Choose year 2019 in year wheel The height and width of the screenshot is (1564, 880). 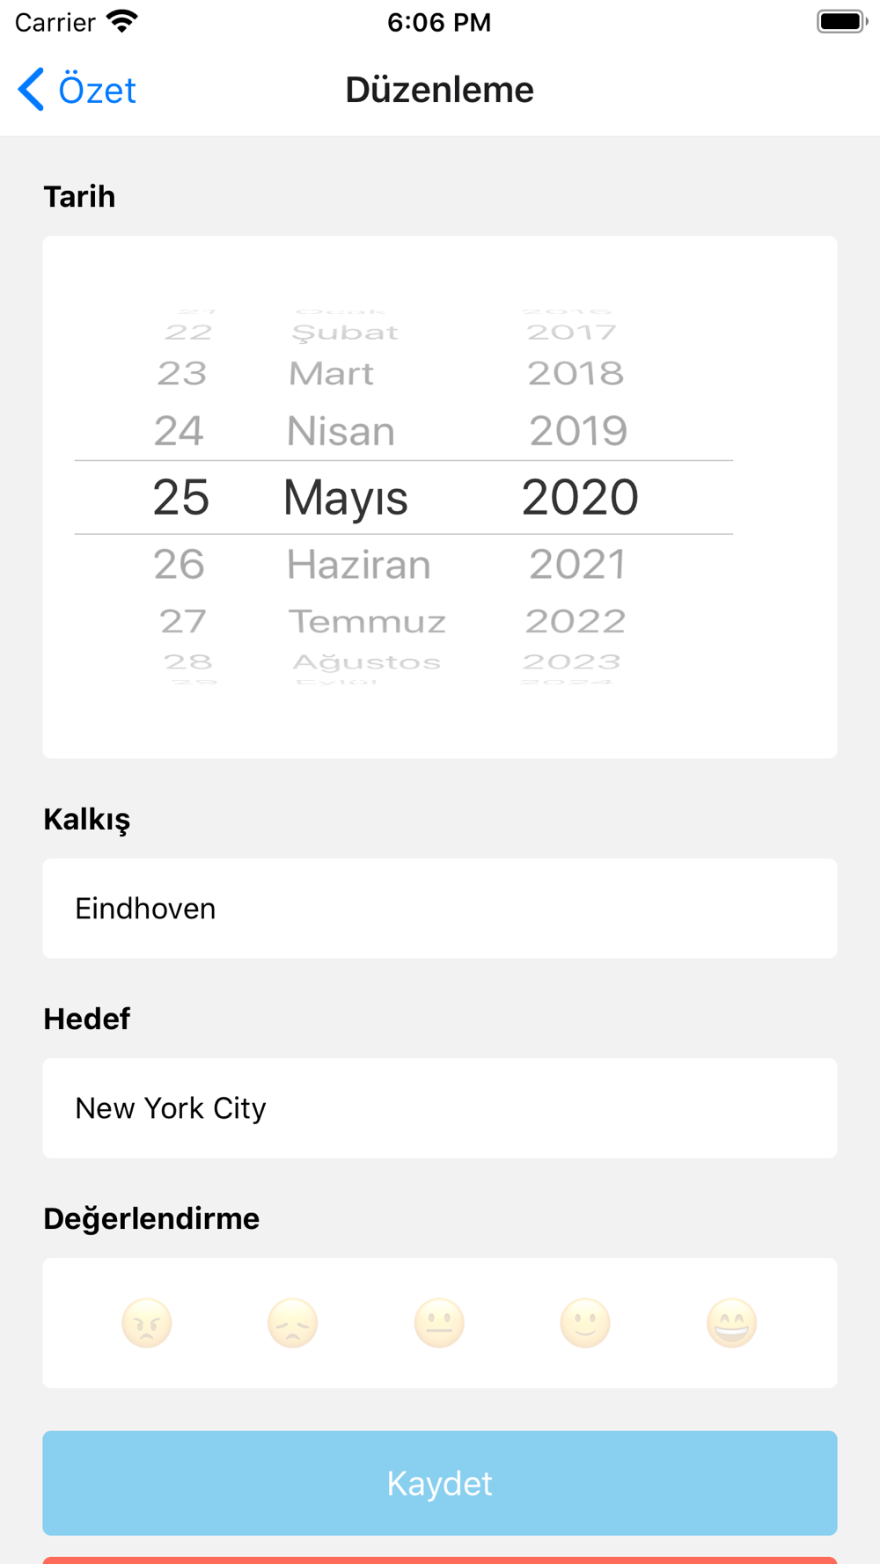pyautogui.click(x=578, y=431)
